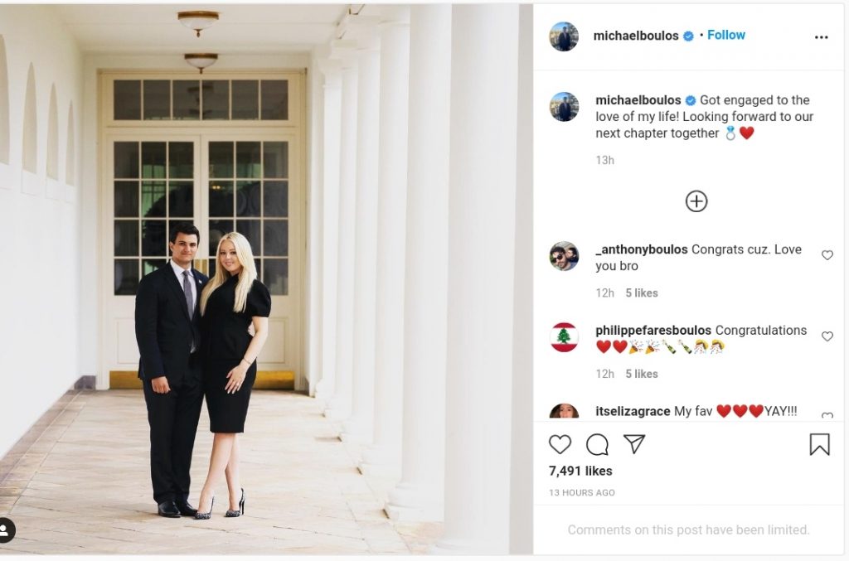This screenshot has width=849, height=561.
Task: Click the caption author's avatar
Action: coord(564,107)
